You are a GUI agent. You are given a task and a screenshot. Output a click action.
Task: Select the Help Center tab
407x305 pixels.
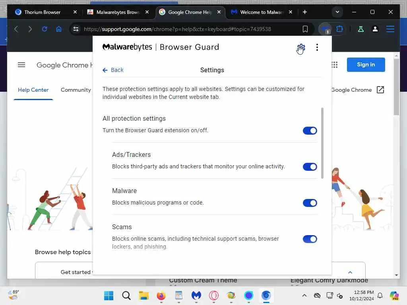tap(33, 90)
